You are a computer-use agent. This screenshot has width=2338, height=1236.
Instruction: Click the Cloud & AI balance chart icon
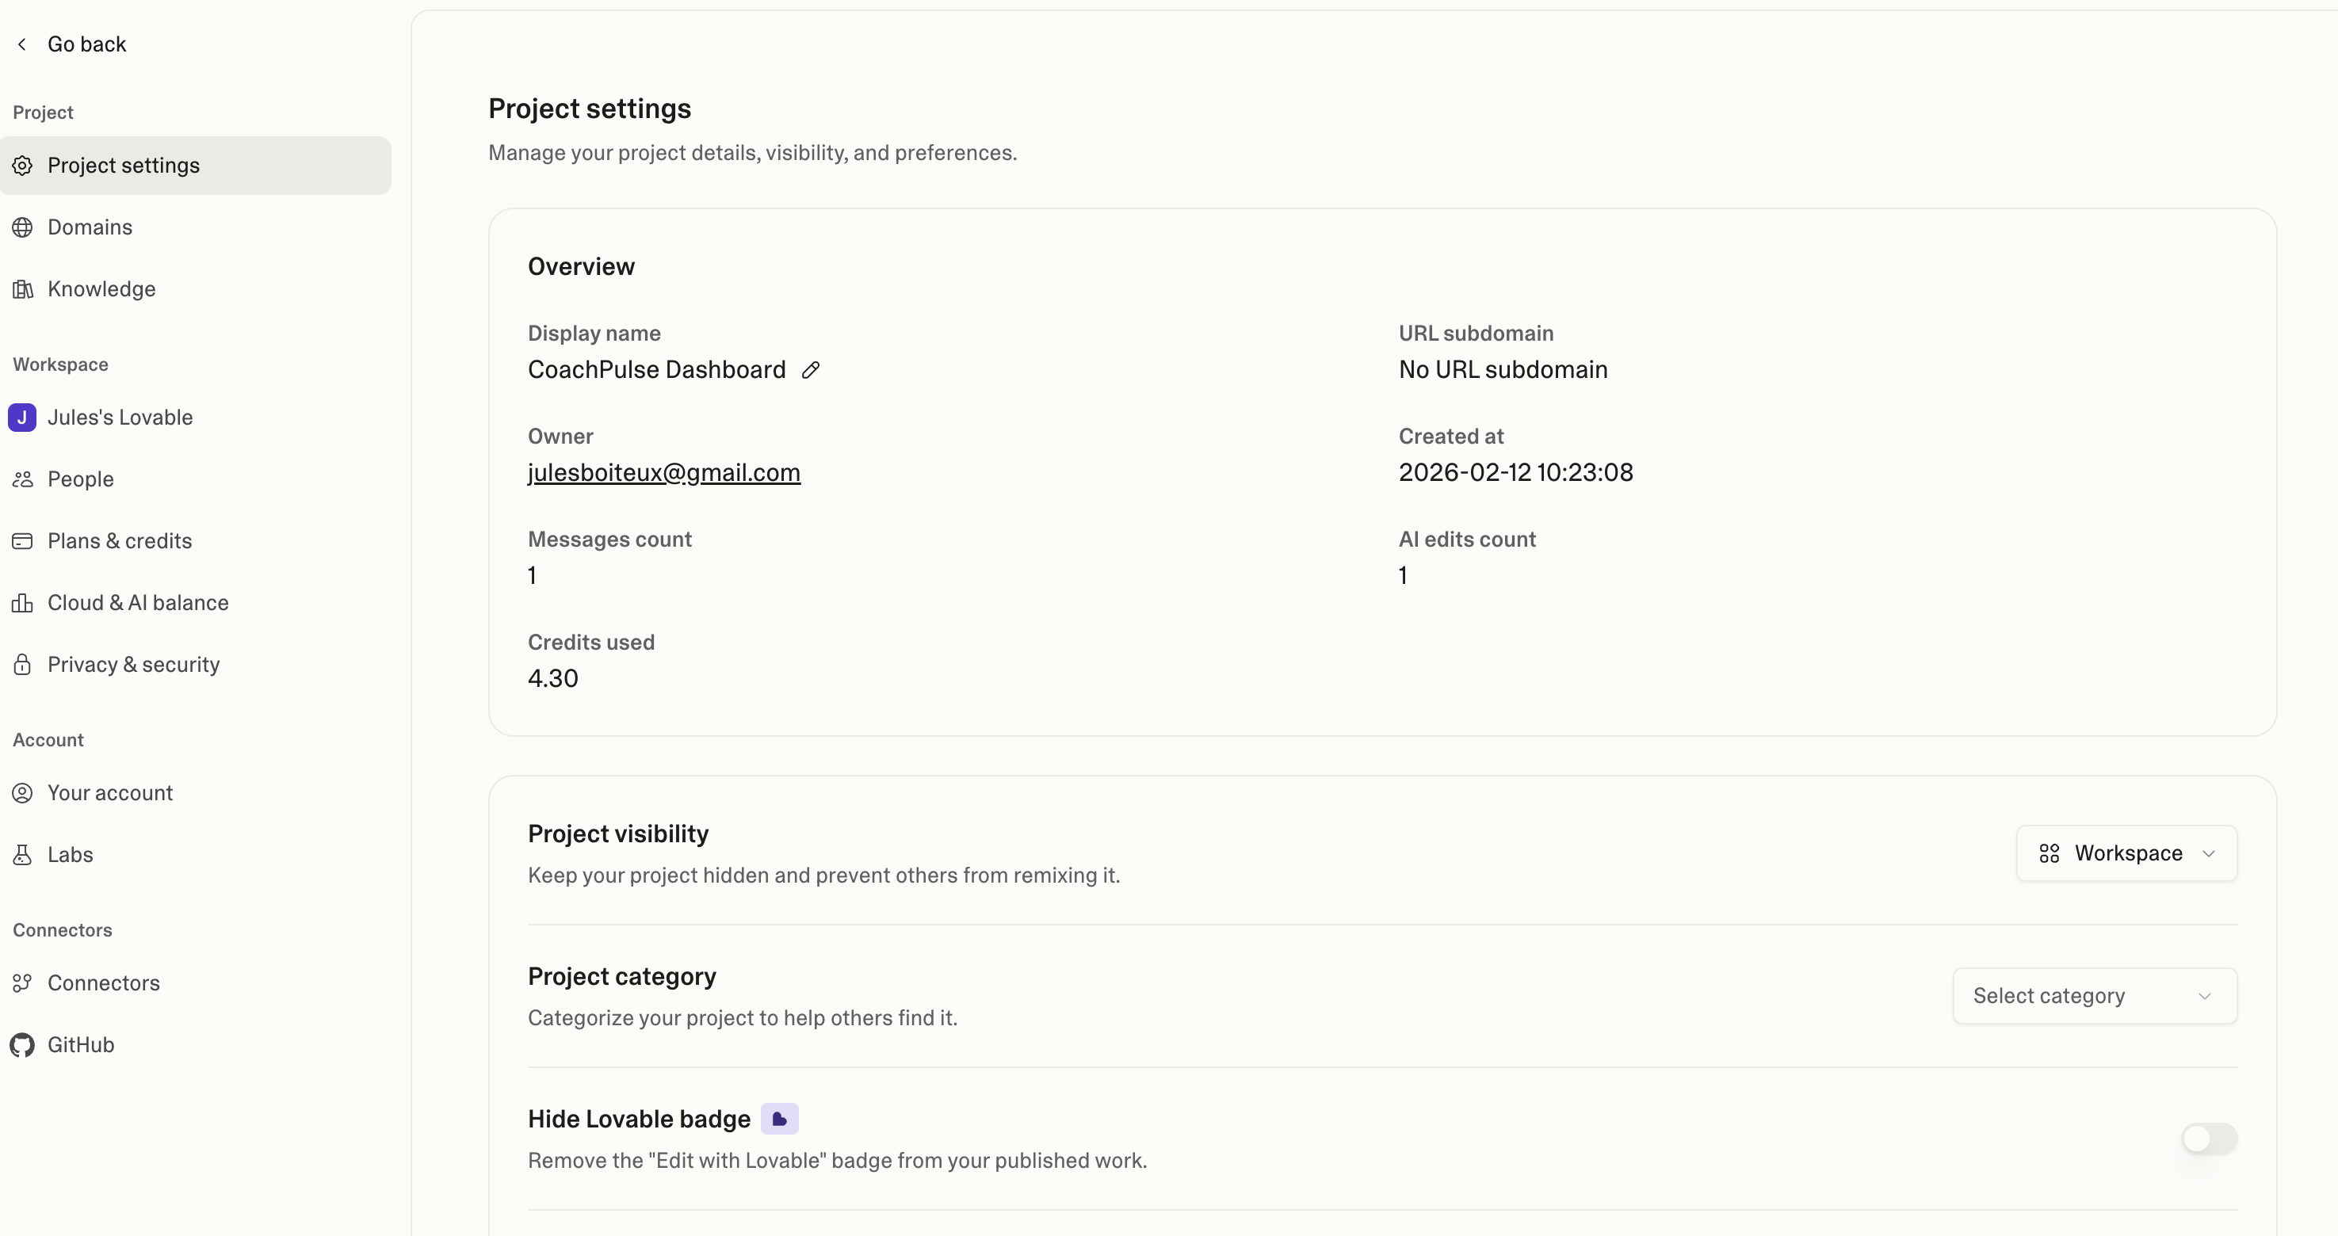pos(23,603)
